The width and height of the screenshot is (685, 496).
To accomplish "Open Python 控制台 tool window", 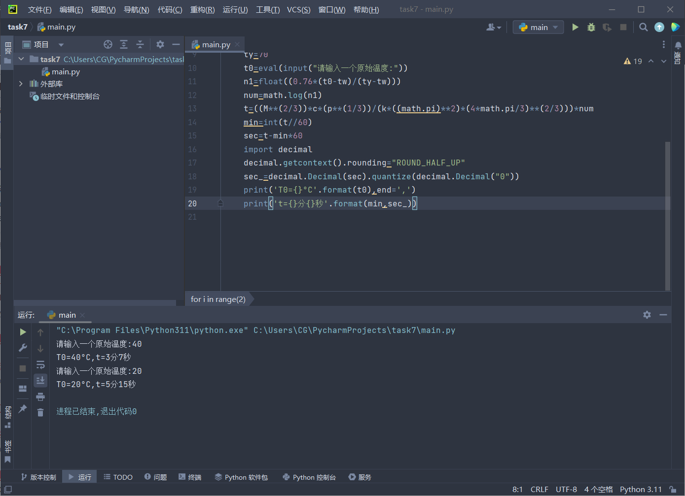I will point(309,477).
